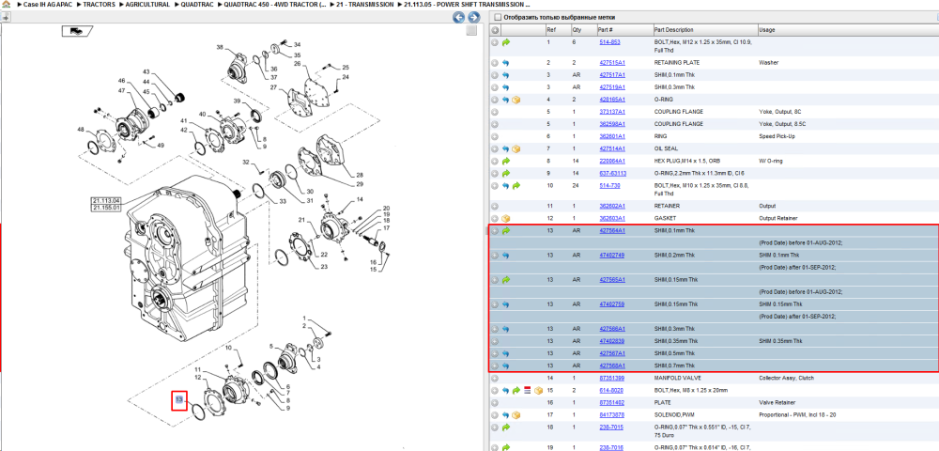
Task: Click blue arrow icon for shim 47402749
Action: [506, 256]
